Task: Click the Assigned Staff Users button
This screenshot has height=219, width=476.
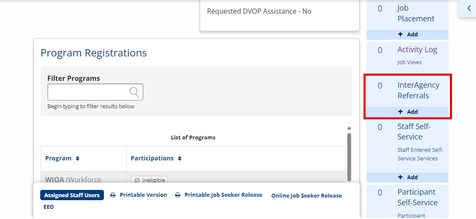Action: point(72,195)
